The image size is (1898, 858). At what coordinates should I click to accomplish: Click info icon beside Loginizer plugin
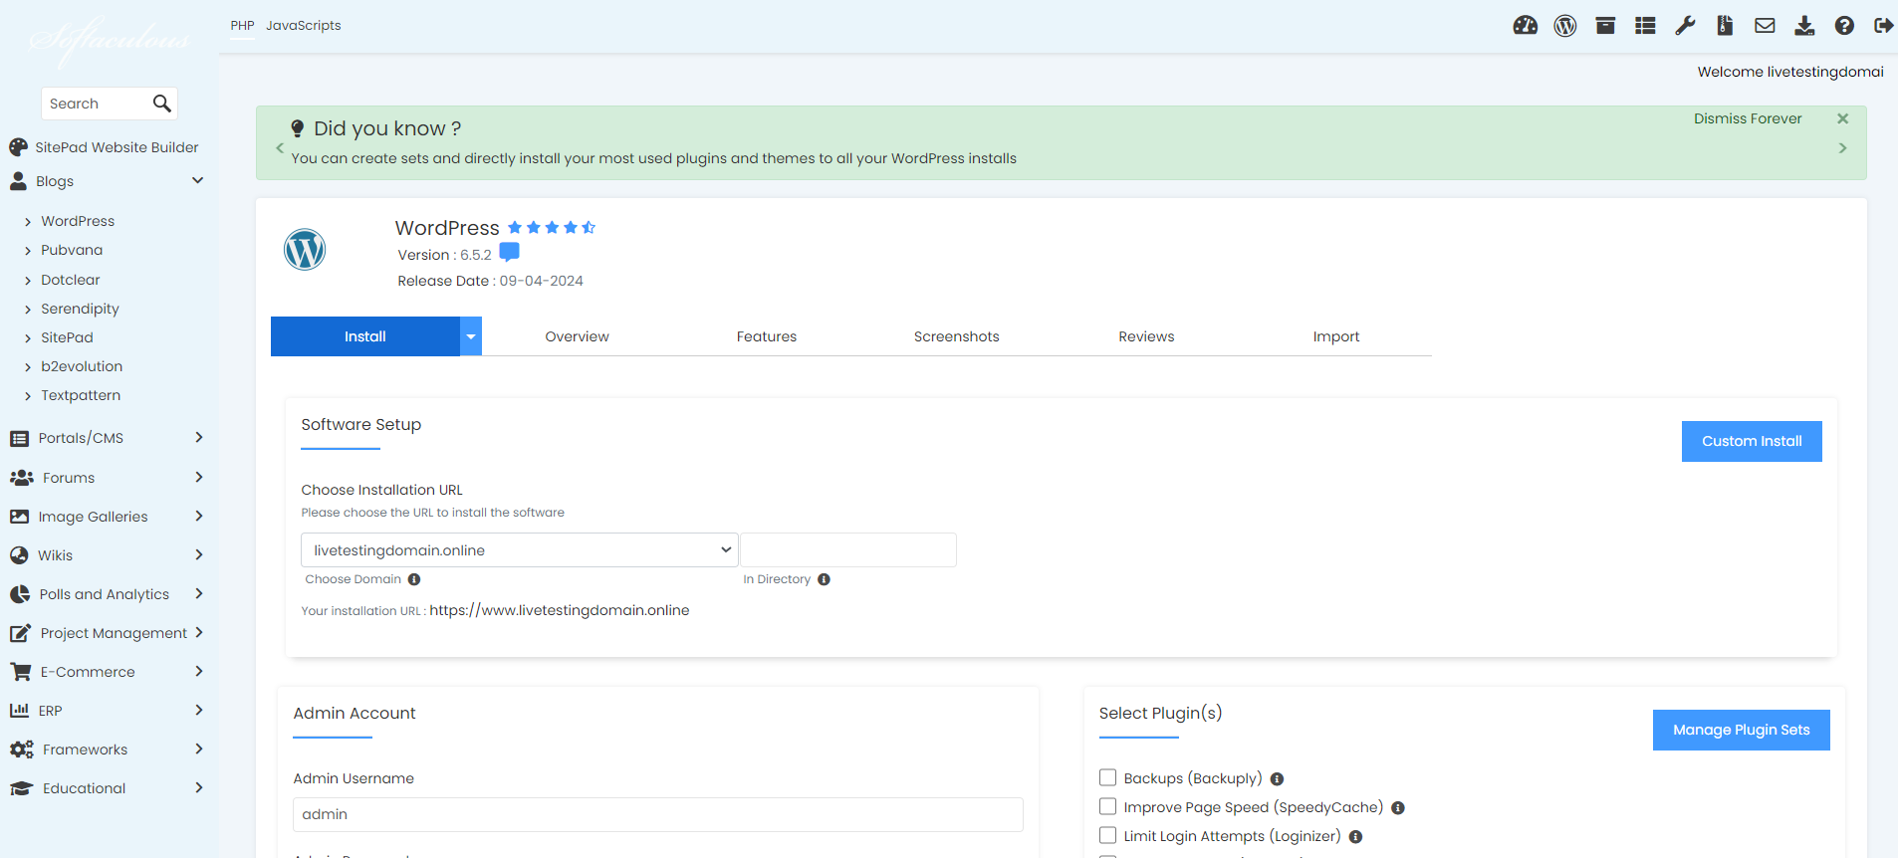[1355, 837]
